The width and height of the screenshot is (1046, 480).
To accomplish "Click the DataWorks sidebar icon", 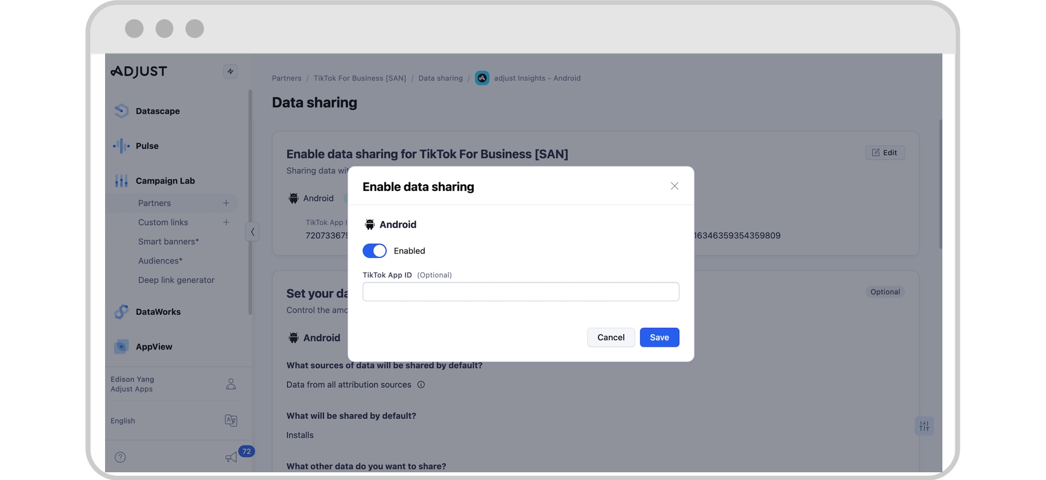I will (x=121, y=312).
